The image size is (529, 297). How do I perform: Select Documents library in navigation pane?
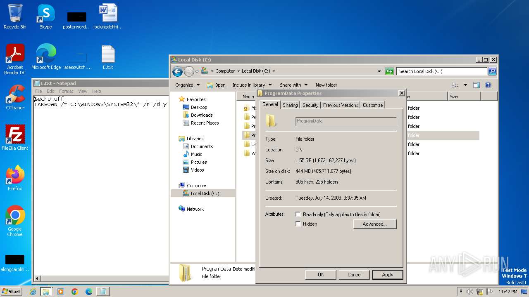[202, 146]
